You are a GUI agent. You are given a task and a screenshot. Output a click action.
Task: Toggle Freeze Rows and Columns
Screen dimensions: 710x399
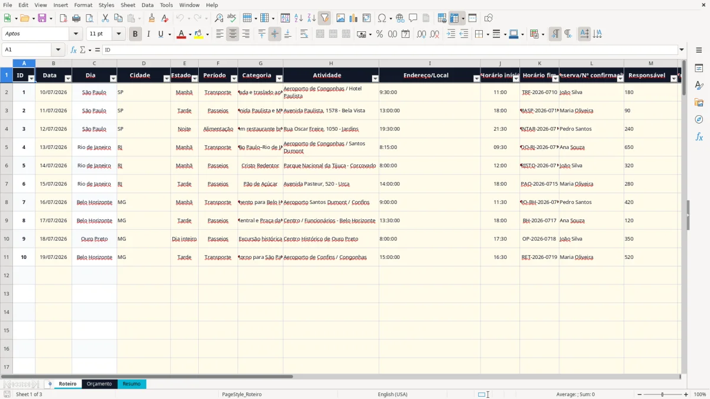pos(454,18)
